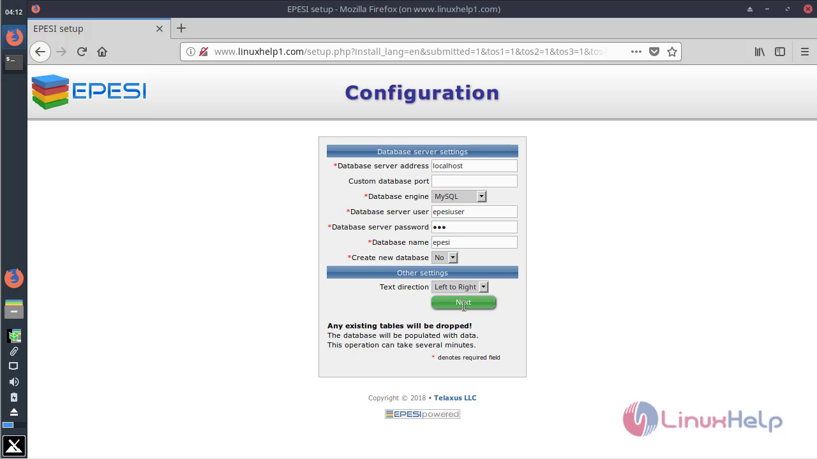Click the Configuration page heading
Image resolution: width=817 pixels, height=459 pixels.
click(x=422, y=92)
